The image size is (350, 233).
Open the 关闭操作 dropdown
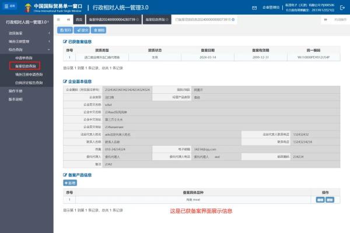point(334,20)
